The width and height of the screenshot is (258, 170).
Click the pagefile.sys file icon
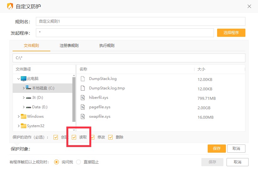click(83, 107)
